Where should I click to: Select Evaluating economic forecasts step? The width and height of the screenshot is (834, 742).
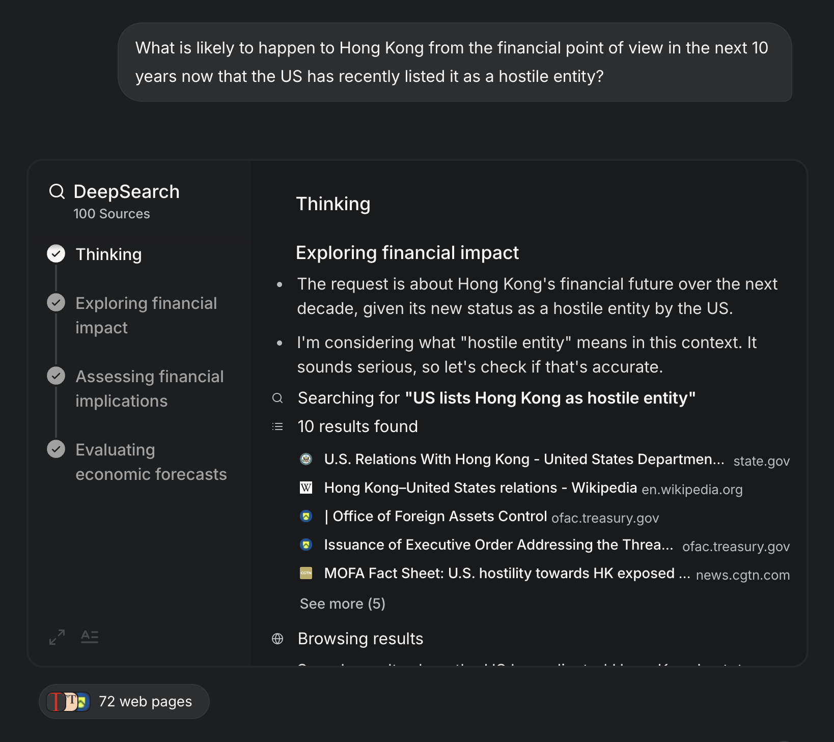click(151, 462)
